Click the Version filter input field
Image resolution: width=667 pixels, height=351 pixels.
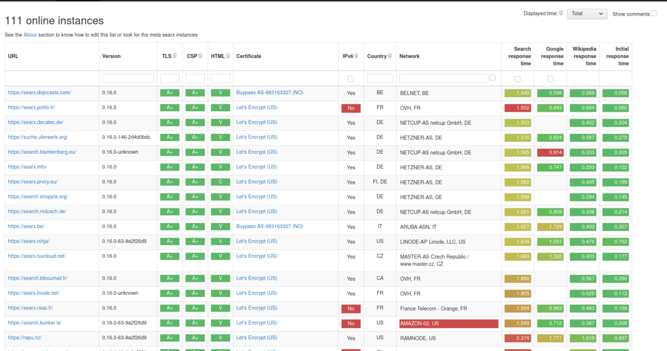click(x=128, y=78)
